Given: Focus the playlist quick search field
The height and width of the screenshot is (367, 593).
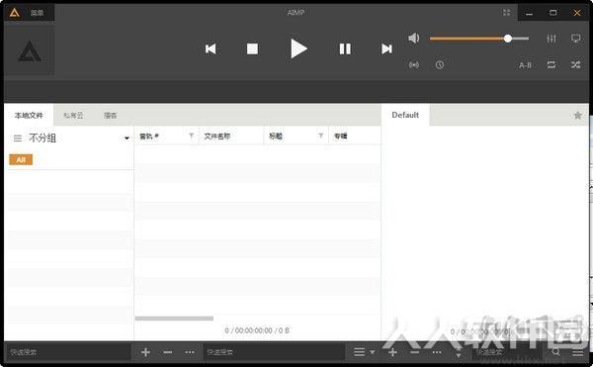Looking at the screenshot, I should pyautogui.click(x=508, y=352).
